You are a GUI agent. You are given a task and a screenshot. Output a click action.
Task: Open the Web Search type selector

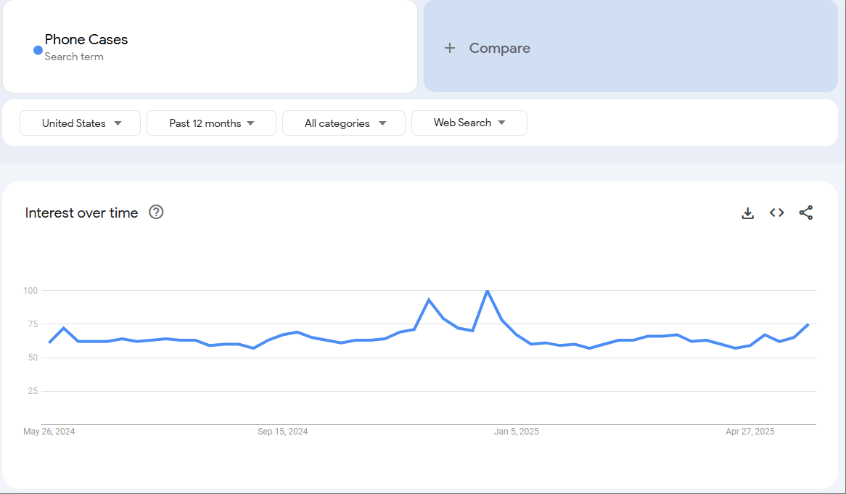(x=469, y=123)
